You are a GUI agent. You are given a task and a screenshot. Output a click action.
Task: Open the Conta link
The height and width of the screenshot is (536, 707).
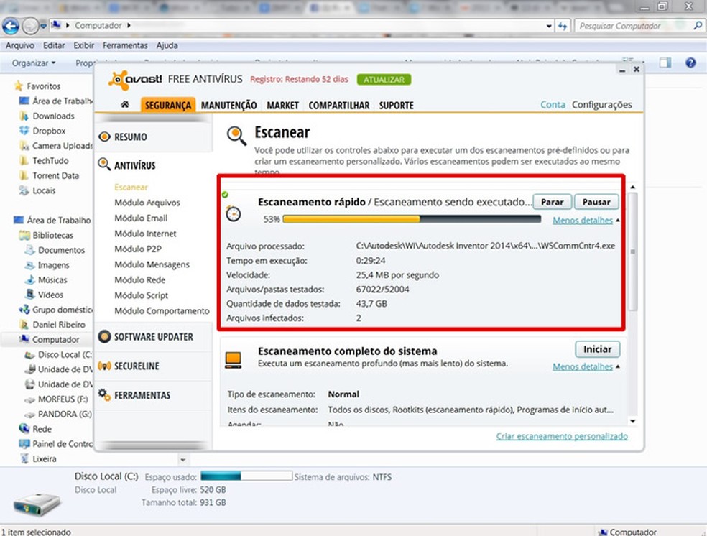click(553, 105)
